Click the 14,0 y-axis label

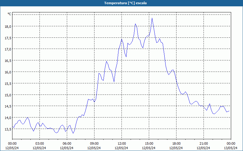point(8,117)
